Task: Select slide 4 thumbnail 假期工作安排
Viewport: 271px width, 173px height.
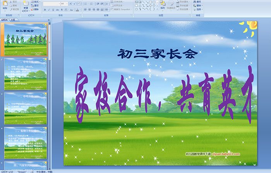Action: click(x=26, y=143)
